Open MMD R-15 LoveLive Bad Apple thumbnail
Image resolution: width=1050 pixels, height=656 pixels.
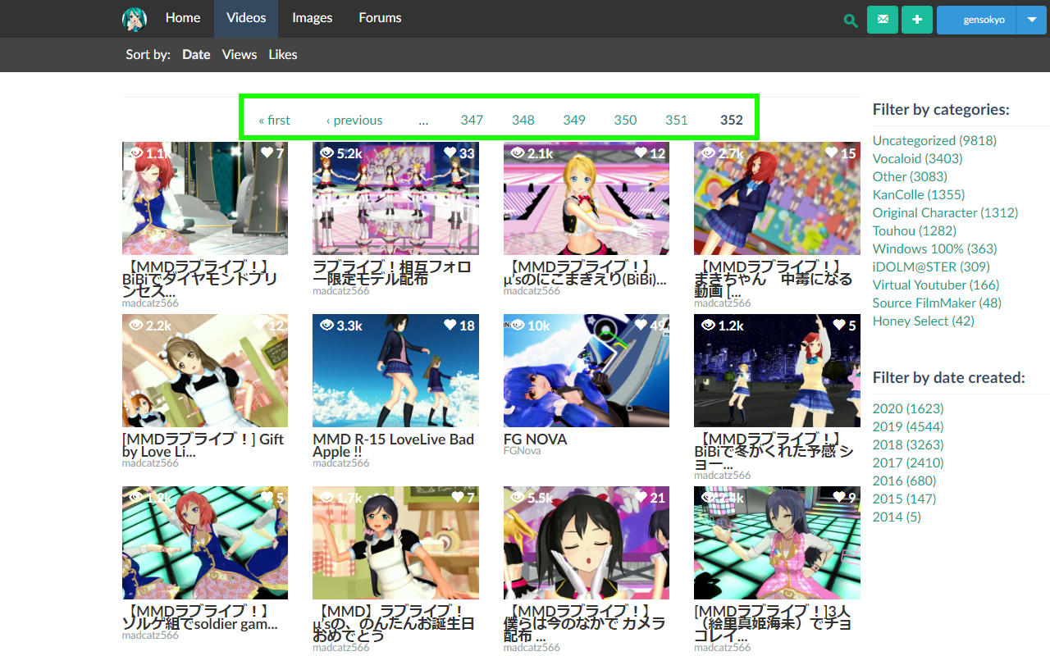(395, 371)
